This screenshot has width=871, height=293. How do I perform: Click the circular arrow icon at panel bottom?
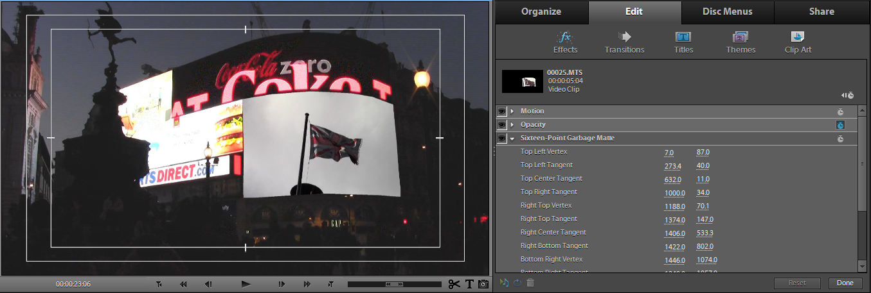pyautogui.click(x=517, y=282)
